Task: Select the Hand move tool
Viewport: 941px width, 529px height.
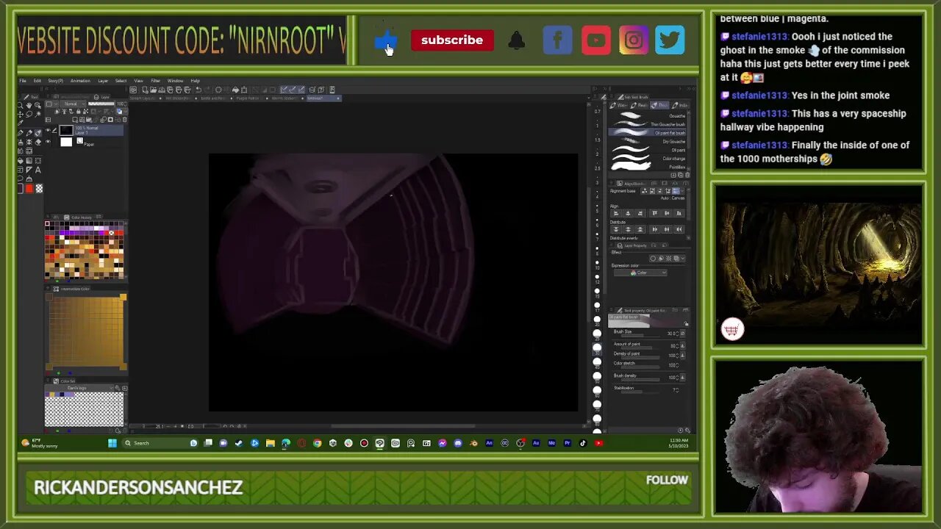Action: point(29,106)
